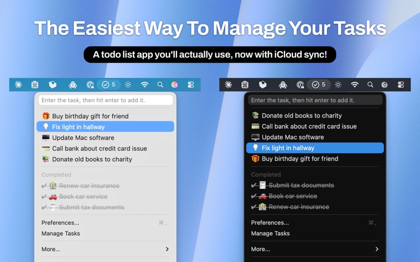420x262 pixels.
Task: Expand More... submenu in light panel
Action: tap(106, 249)
